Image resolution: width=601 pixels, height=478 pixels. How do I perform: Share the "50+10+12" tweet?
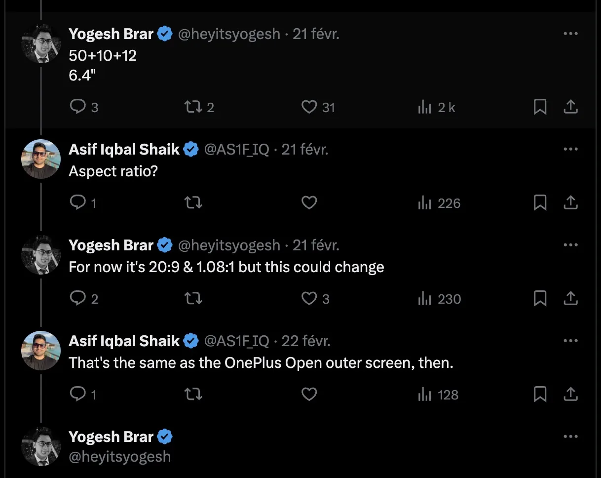click(570, 107)
